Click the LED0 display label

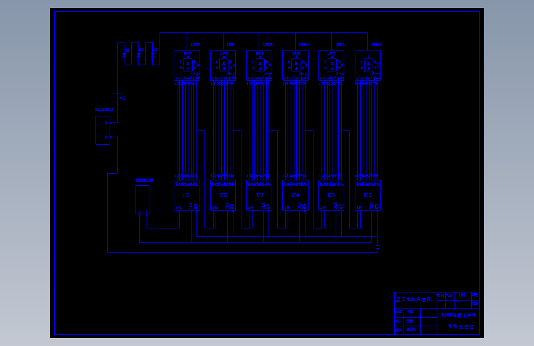click(195, 45)
